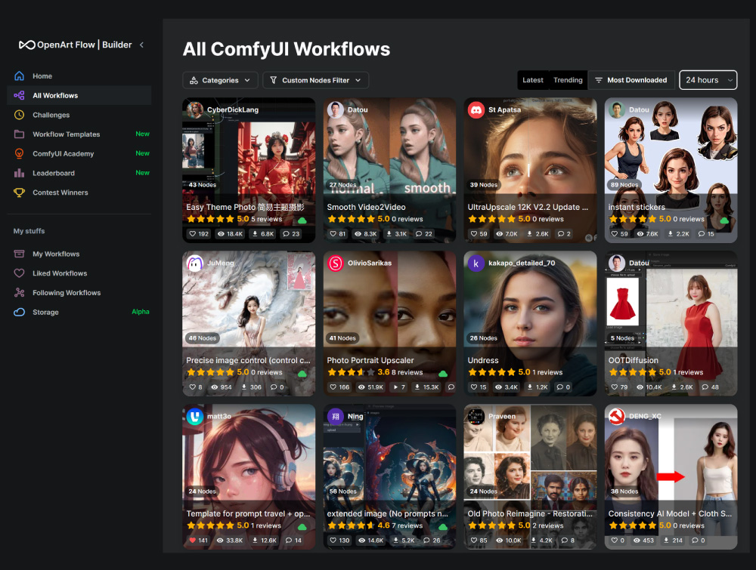Open comments on instant stickers card
This screenshot has height=570, width=756.
(706, 234)
